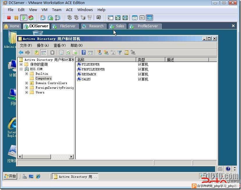Expand the ForeignSecurityPrincipals node
The width and height of the screenshot is (241, 190).
point(26,88)
